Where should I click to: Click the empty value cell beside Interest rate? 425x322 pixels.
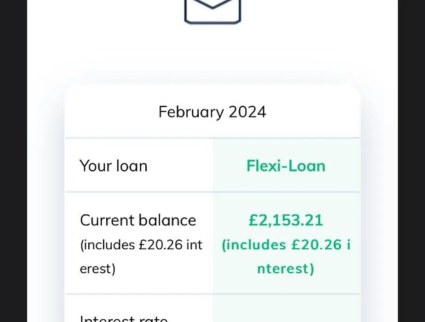(x=286, y=309)
